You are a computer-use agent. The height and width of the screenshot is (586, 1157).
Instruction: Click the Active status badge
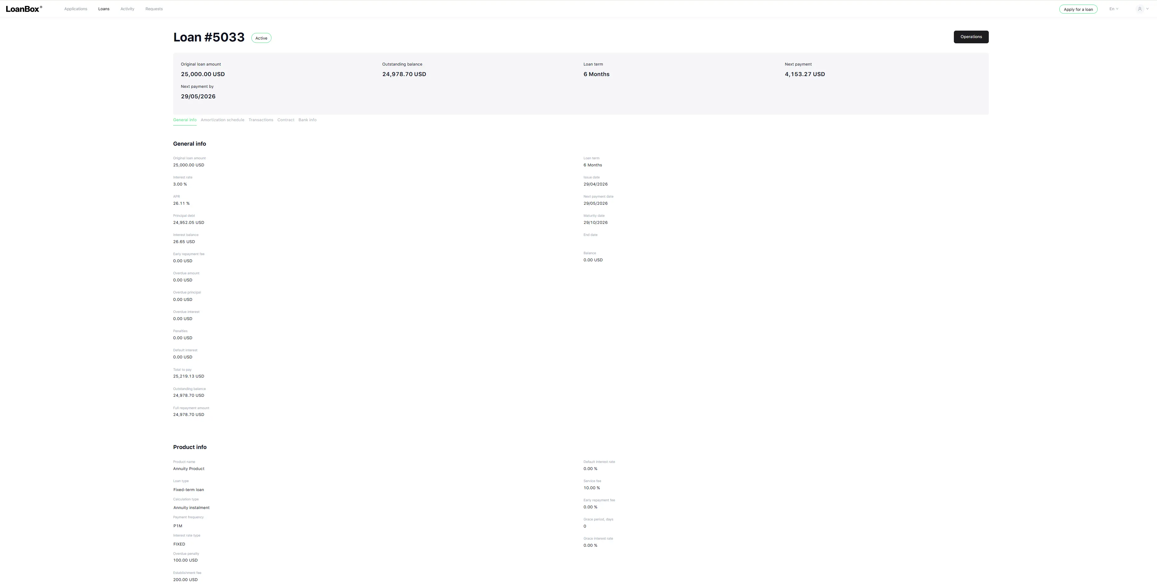pos(261,38)
